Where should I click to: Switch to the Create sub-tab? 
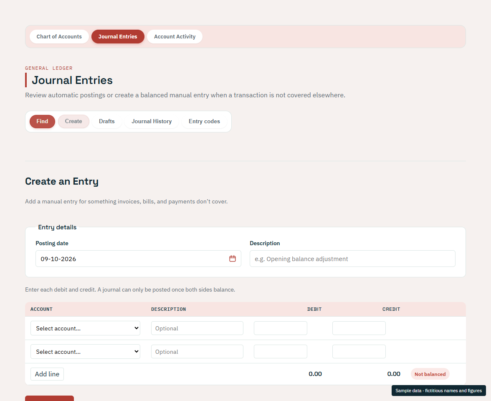point(73,122)
